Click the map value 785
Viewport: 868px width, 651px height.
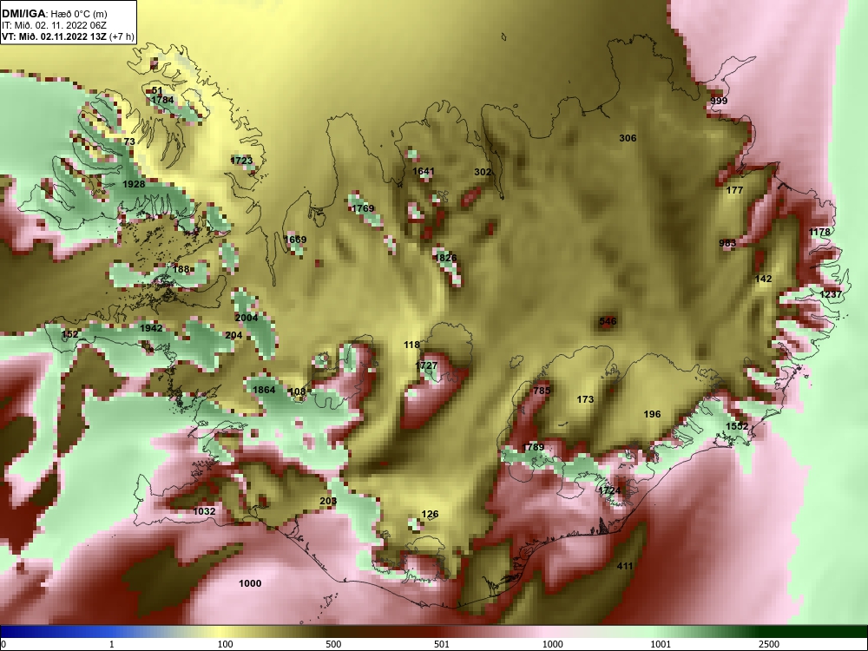point(542,391)
